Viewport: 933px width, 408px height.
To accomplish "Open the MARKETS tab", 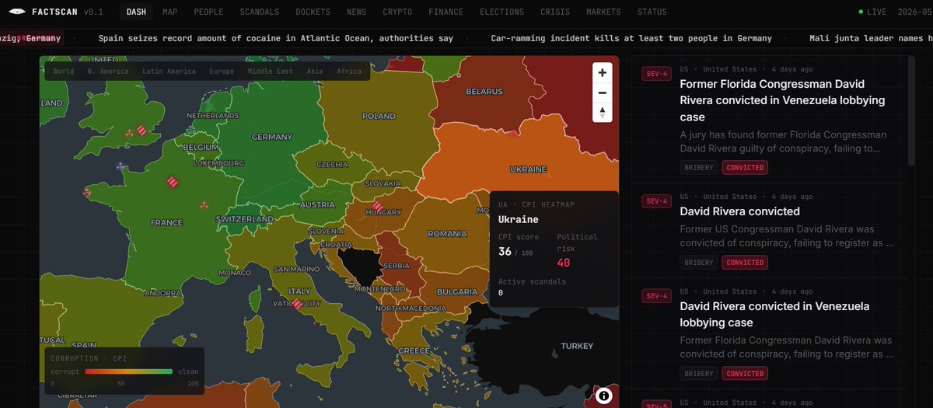I will coord(604,12).
